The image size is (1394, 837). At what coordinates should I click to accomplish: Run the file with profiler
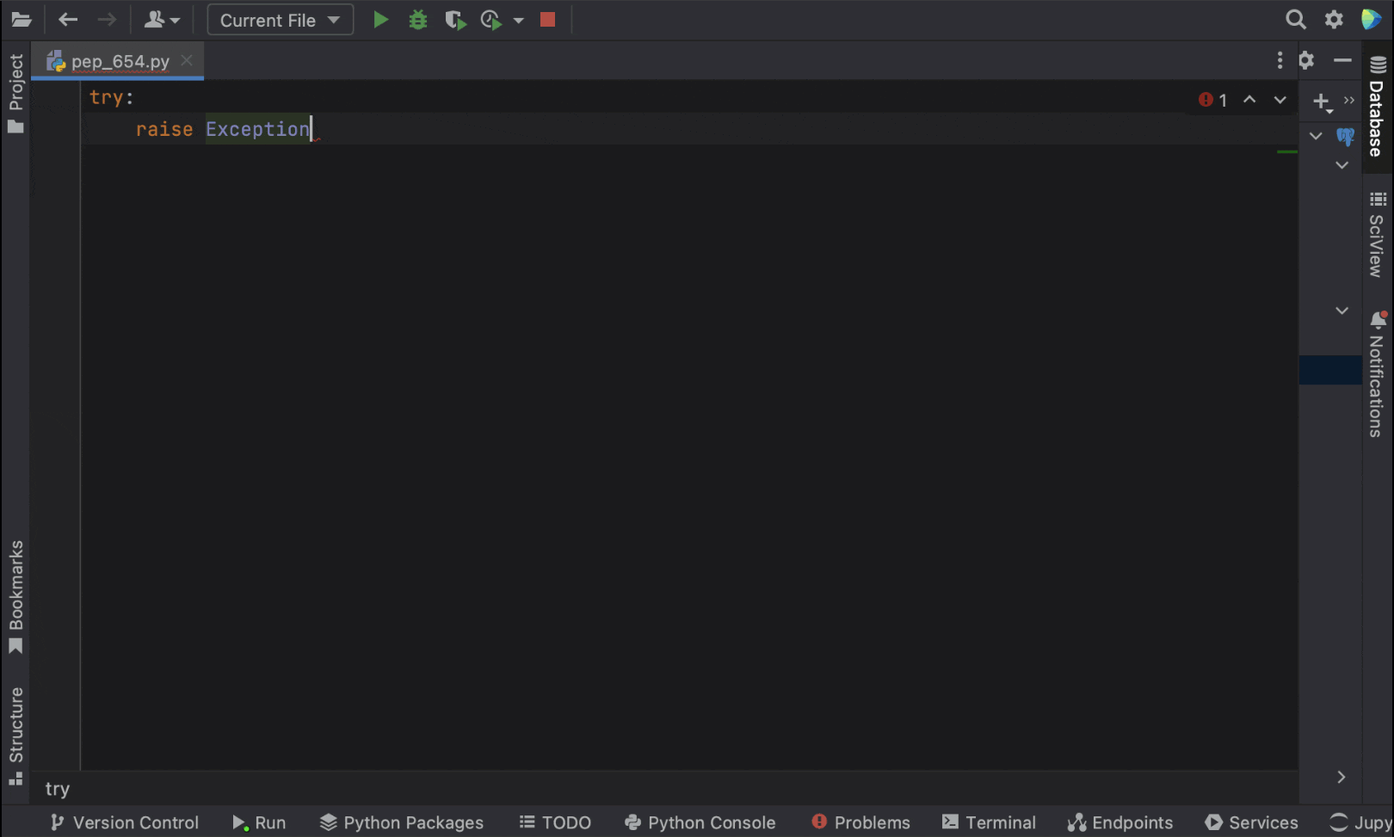point(490,19)
